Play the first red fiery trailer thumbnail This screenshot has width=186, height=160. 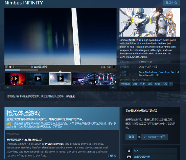16,79
